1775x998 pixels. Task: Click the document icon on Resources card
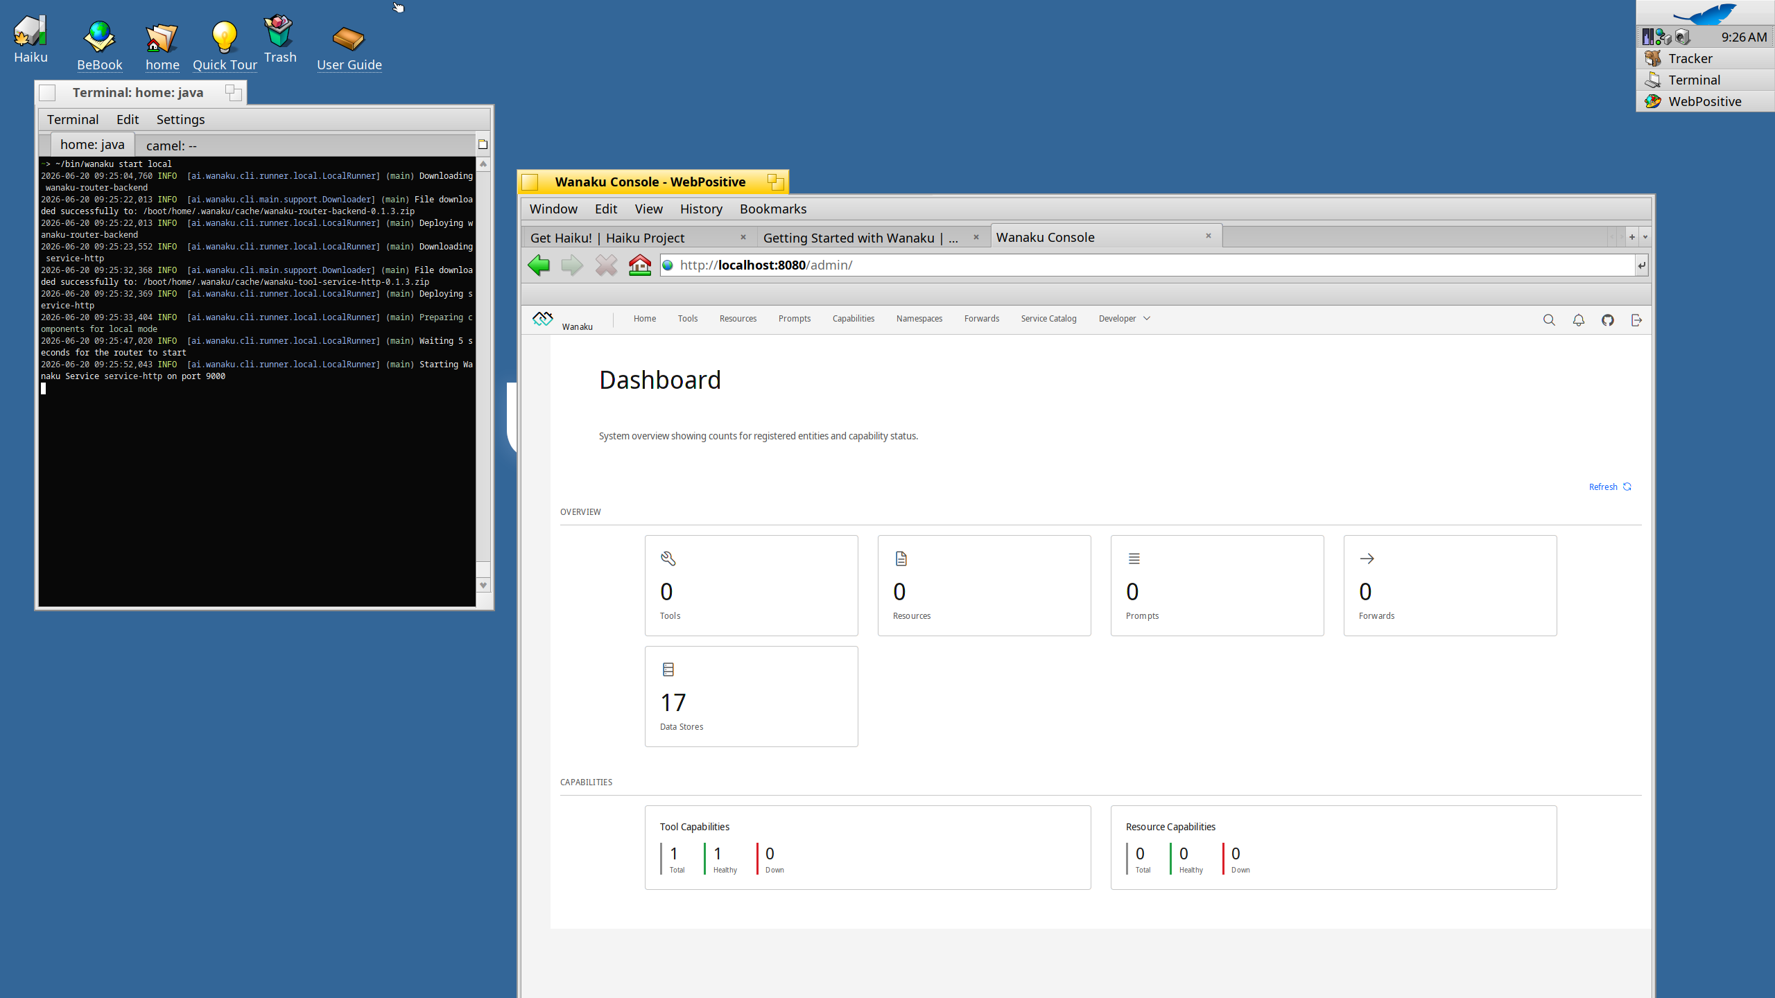(901, 559)
